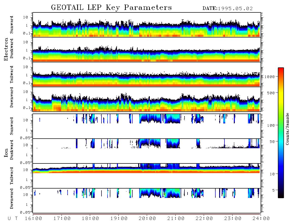Image resolution: width=289 pixels, height=223 pixels.
Task: Click the '100' colorbar tick label
Action: [x=271, y=125]
